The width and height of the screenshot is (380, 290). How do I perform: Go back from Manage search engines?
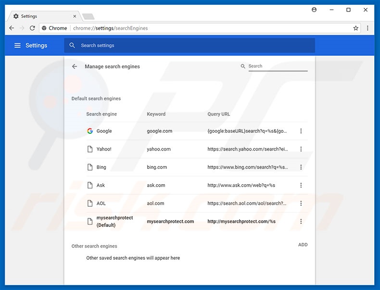pyautogui.click(x=75, y=66)
